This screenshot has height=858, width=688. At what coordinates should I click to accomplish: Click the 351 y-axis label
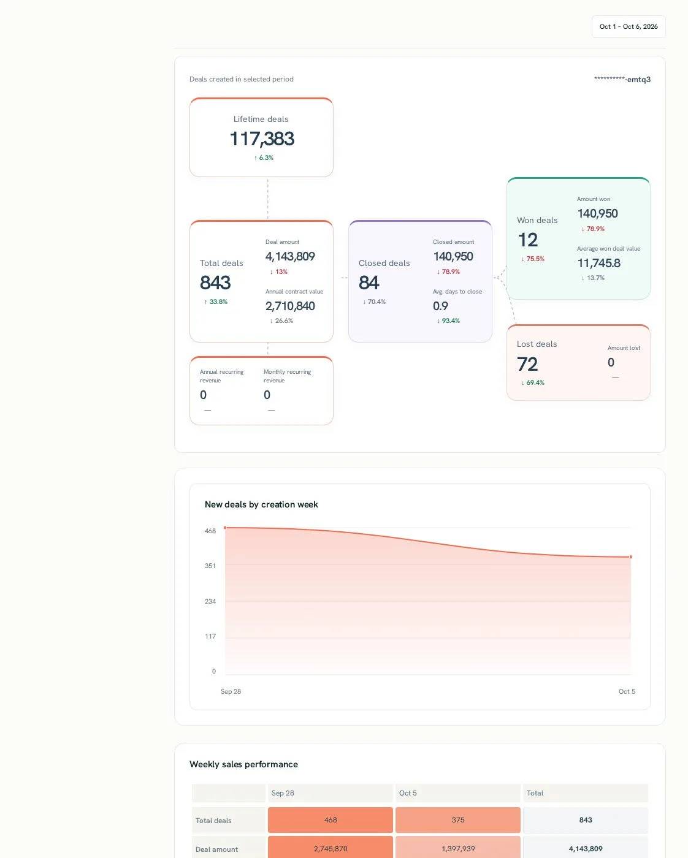click(210, 566)
